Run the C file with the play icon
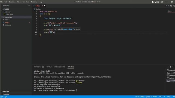This screenshot has width=175, height=98. [166, 6]
